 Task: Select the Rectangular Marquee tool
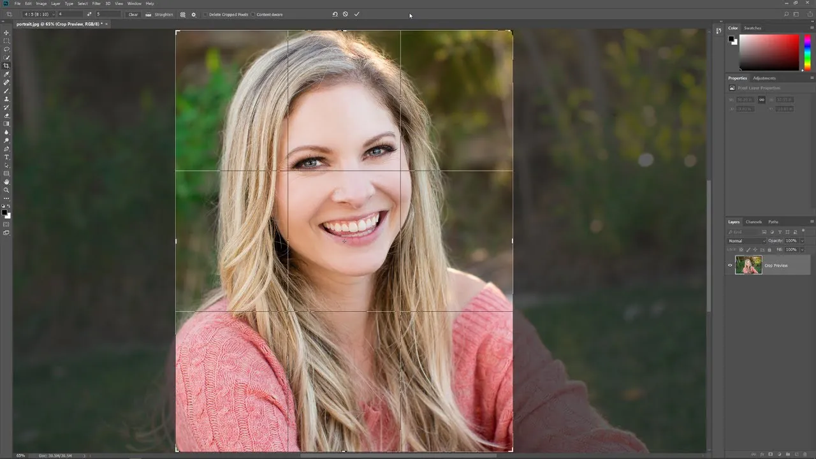(x=6, y=41)
